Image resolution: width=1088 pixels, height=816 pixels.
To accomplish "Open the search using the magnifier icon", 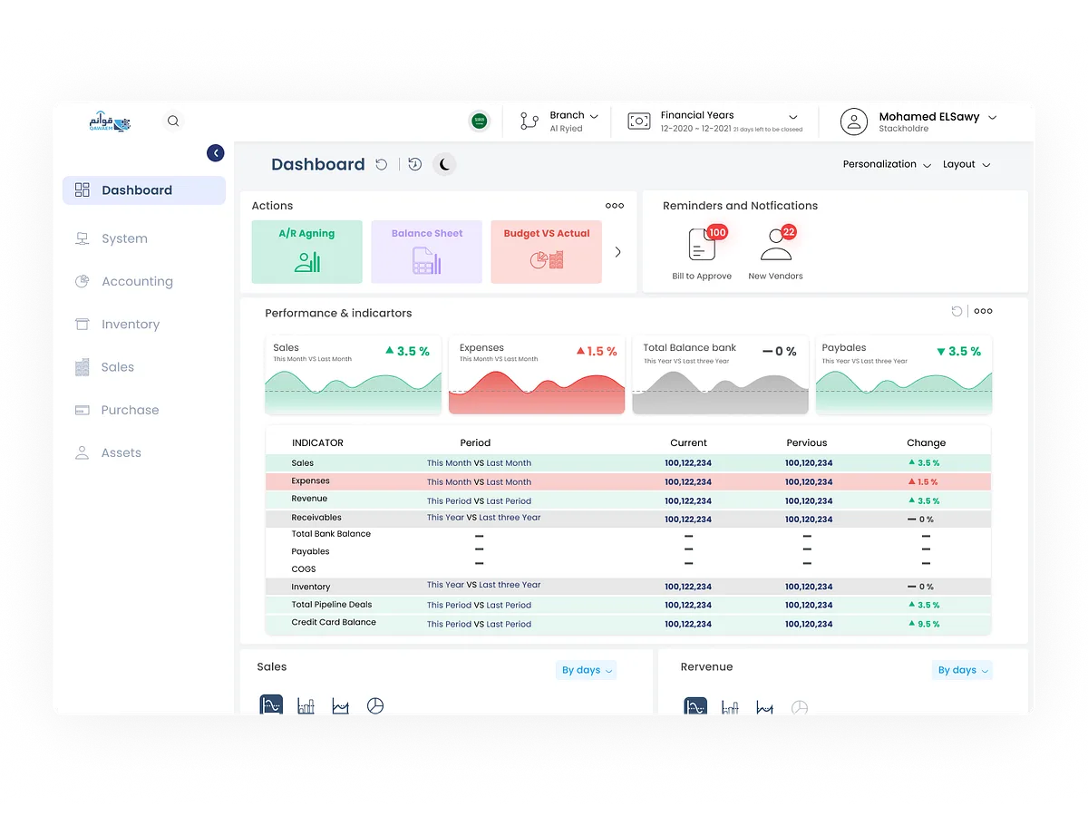I will [x=172, y=121].
